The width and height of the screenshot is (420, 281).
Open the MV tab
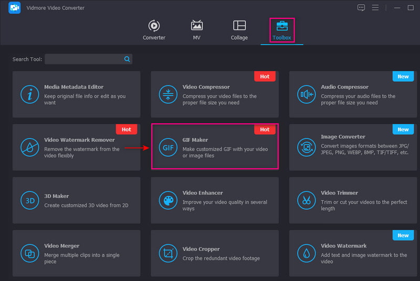tap(197, 30)
